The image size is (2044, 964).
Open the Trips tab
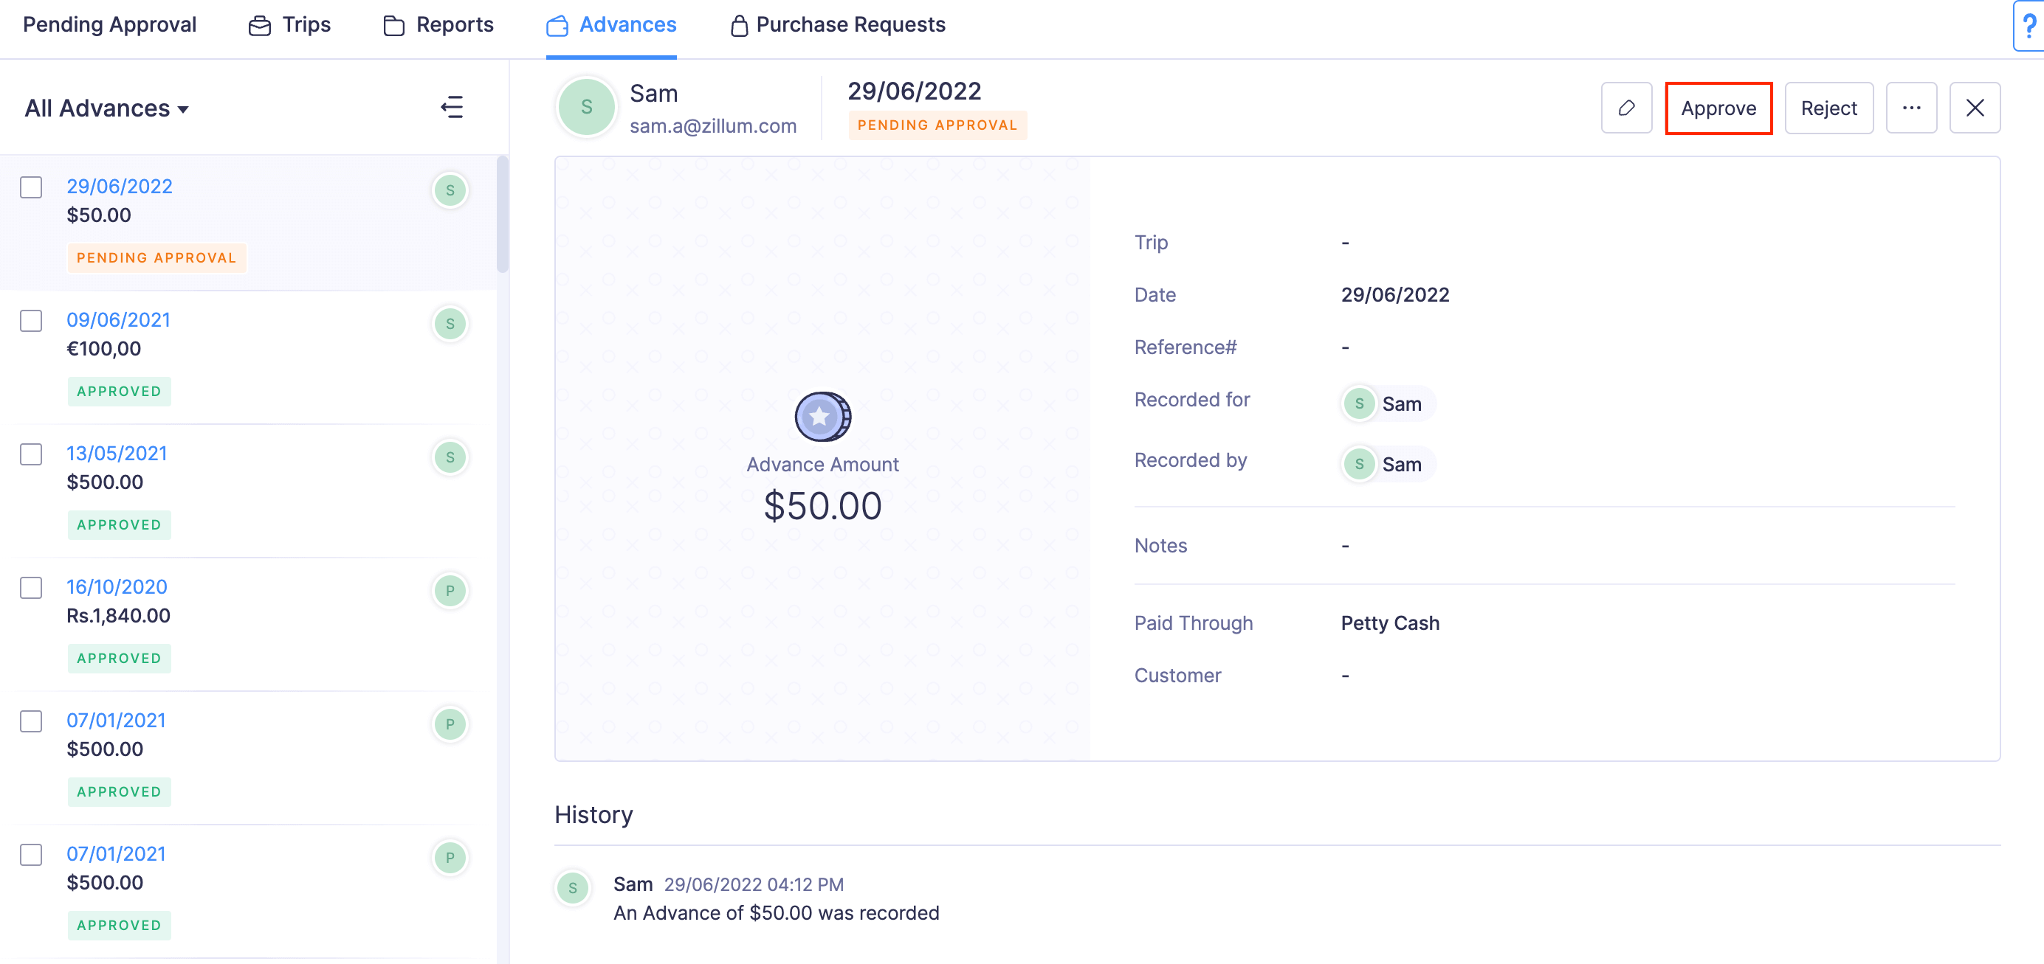pyautogui.click(x=289, y=24)
